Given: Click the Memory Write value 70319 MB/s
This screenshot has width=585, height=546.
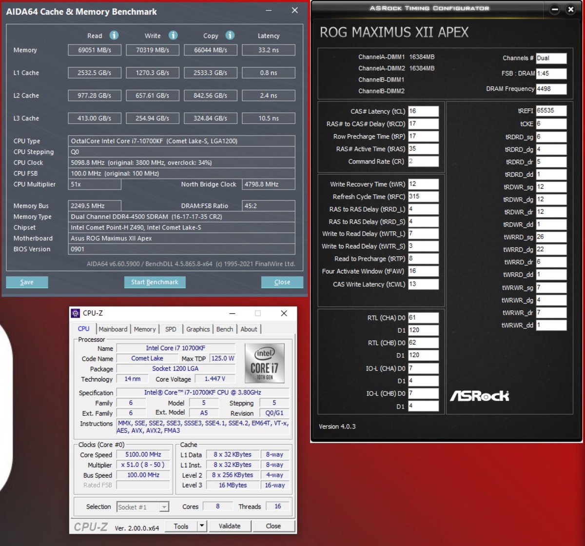Looking at the screenshot, I should (153, 50).
